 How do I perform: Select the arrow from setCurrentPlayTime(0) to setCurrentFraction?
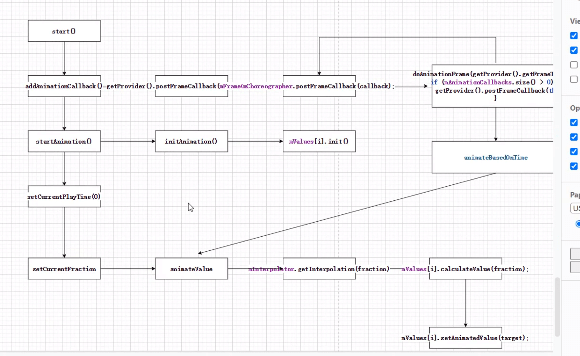pyautogui.click(x=64, y=233)
